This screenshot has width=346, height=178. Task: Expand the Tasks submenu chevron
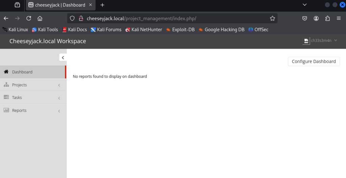(x=59, y=98)
